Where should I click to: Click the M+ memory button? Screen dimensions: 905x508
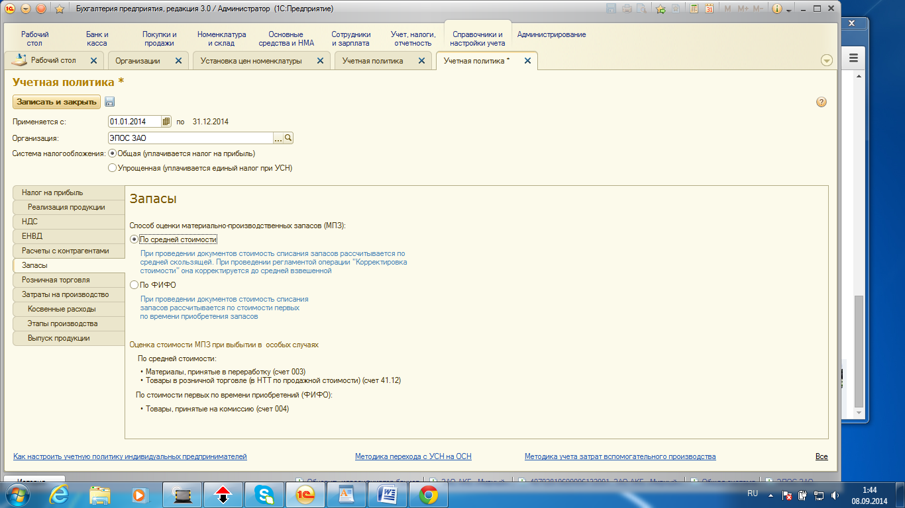click(x=742, y=9)
